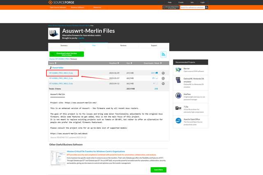Click the 205.9 MB total size

[x=131, y=89]
